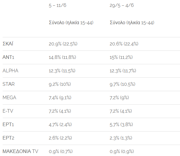Click the ANT1 channel name
The width and height of the screenshot is (180, 156).
(8, 57)
